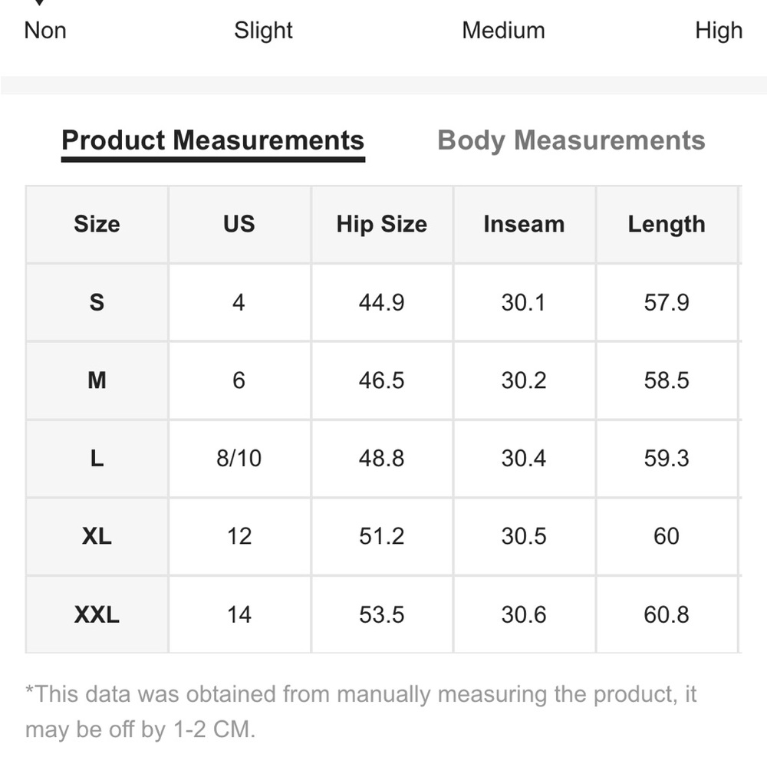The height and width of the screenshot is (767, 767).
Task: Select the US column header
Action: pos(239,224)
